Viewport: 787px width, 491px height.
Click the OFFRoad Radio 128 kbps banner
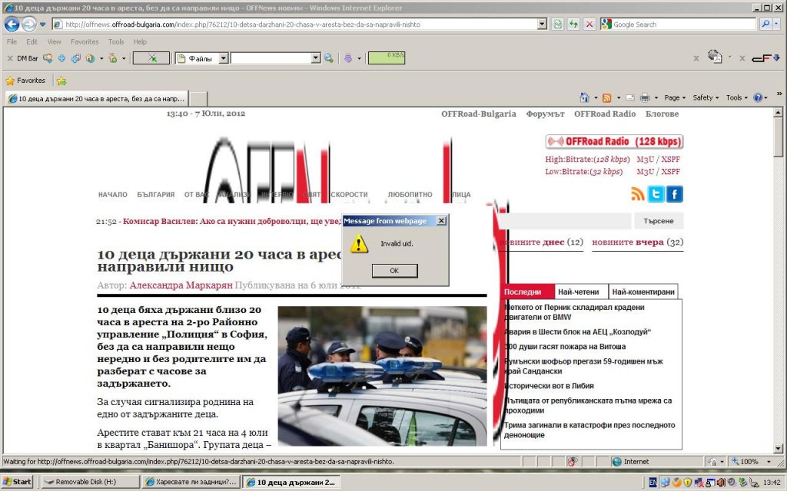pyautogui.click(x=614, y=141)
